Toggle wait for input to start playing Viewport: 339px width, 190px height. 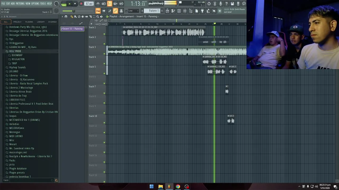pyautogui.click(x=104, y=4)
